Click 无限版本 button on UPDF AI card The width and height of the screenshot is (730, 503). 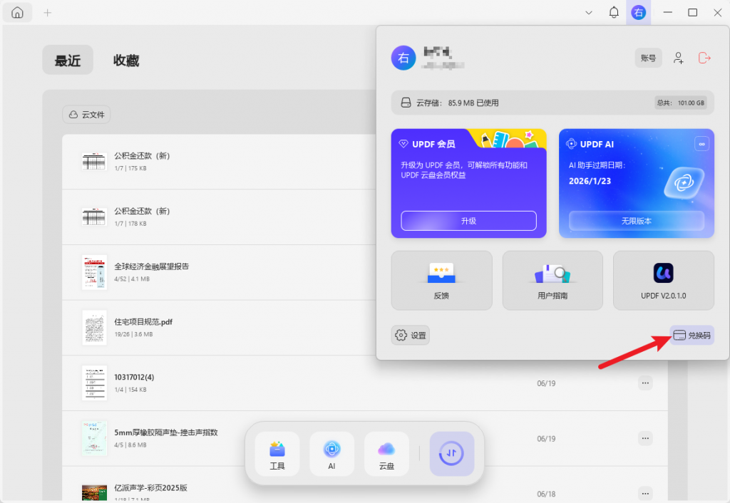coord(636,221)
